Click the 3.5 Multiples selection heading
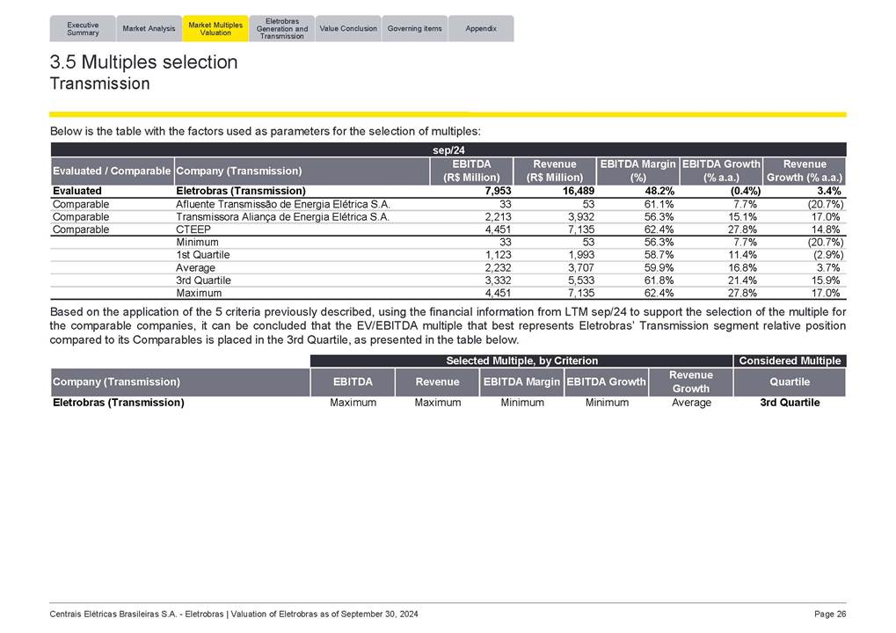 pos(144,62)
